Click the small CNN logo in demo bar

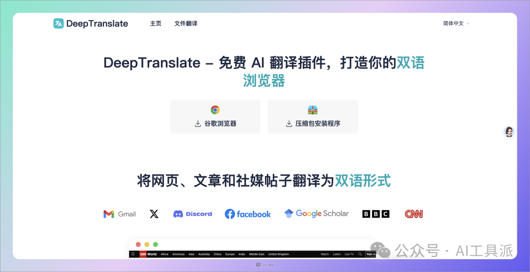(143, 254)
